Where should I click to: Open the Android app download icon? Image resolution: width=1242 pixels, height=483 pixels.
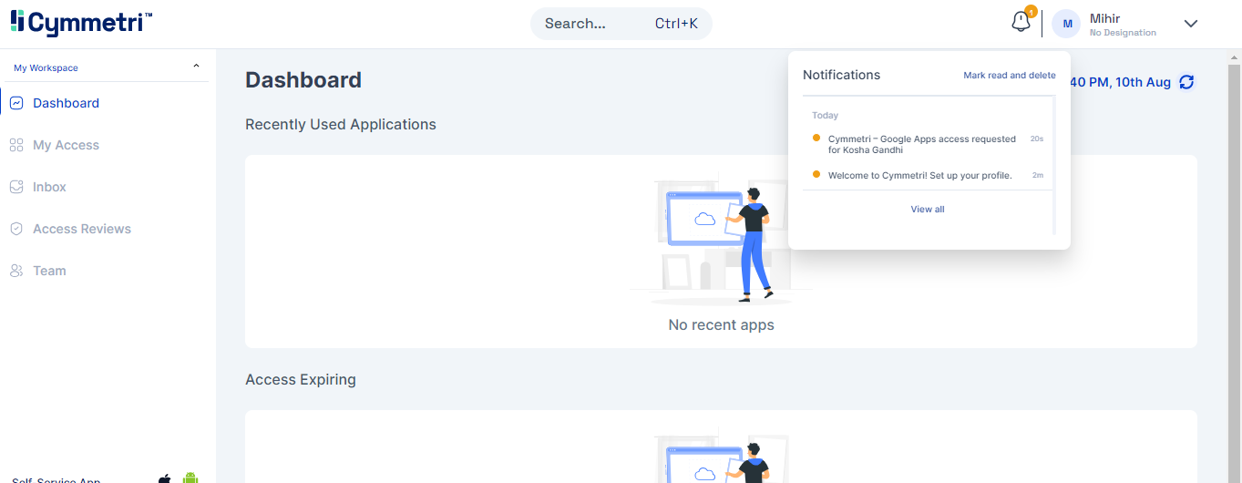click(x=190, y=478)
